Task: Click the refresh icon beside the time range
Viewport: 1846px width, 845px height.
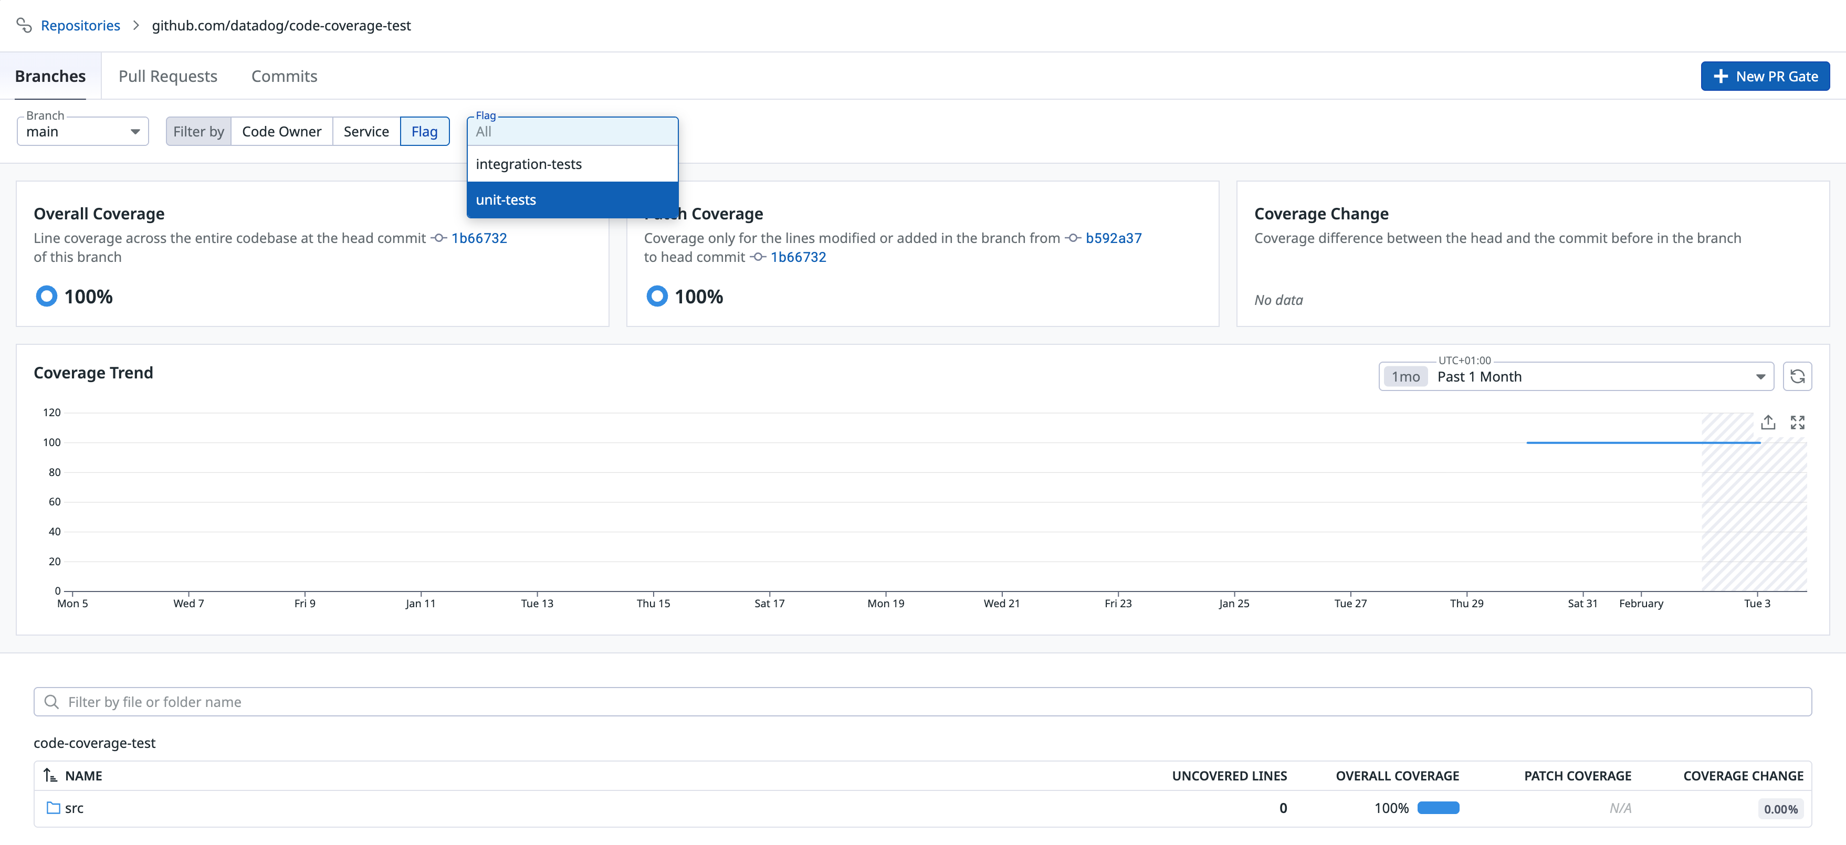Action: coord(1797,377)
